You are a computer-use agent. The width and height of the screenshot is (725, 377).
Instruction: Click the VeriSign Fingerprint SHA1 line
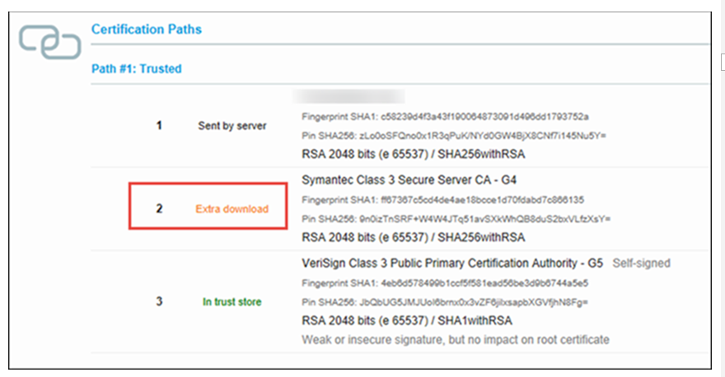[x=445, y=283]
